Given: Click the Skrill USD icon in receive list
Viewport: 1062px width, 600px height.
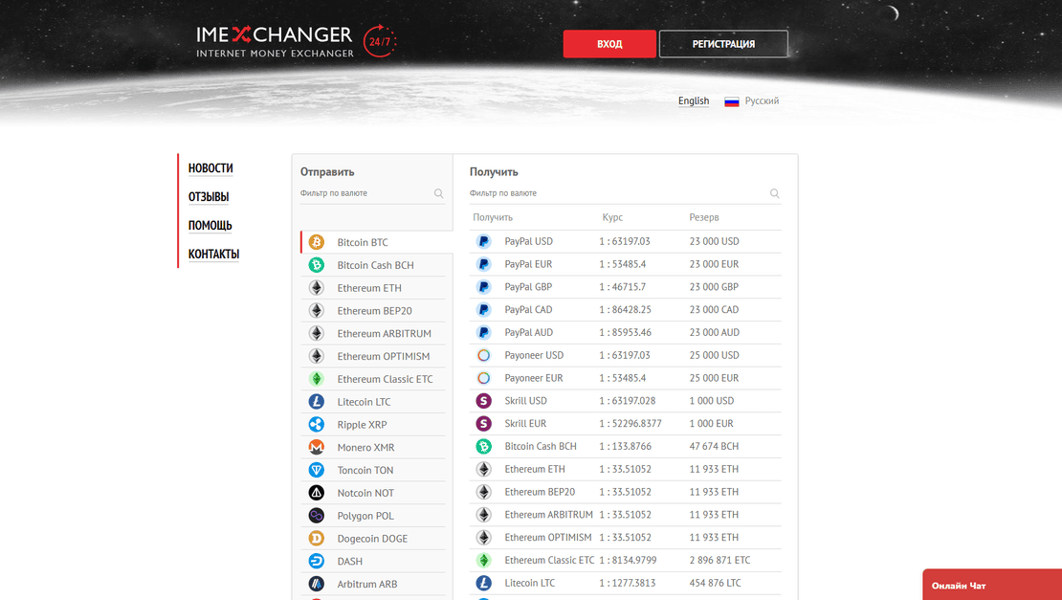Looking at the screenshot, I should (484, 401).
